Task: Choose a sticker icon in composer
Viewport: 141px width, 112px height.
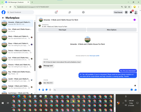Action: tap(47, 90)
